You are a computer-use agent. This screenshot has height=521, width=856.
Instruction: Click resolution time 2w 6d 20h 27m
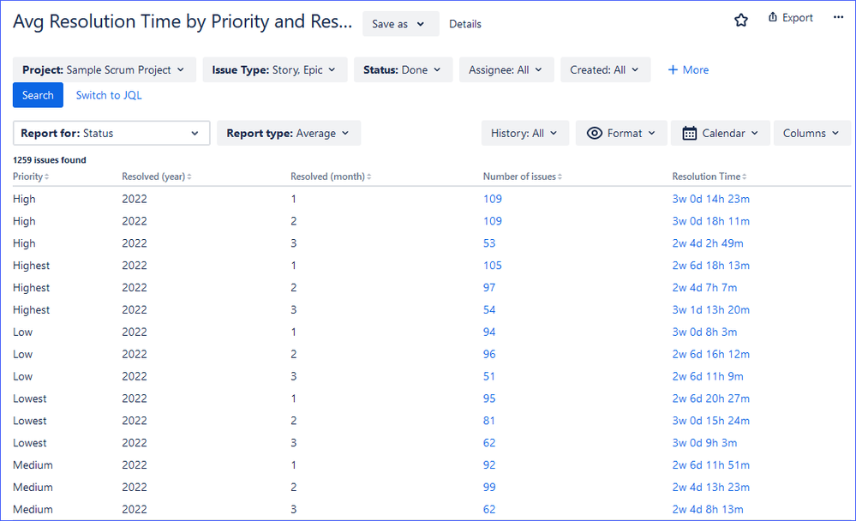[x=711, y=398]
